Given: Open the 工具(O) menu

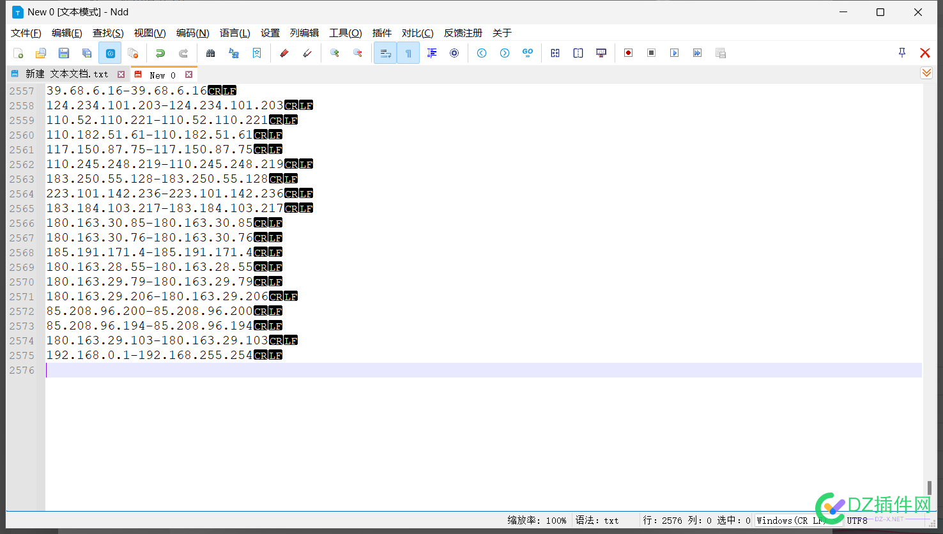Looking at the screenshot, I should 346,33.
